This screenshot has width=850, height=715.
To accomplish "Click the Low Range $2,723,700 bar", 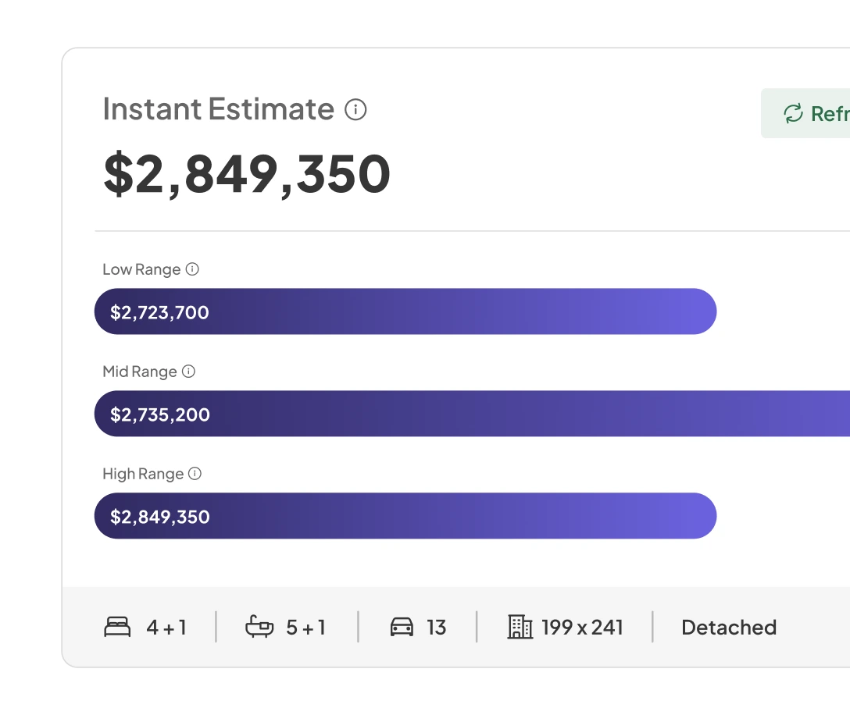I will [405, 312].
